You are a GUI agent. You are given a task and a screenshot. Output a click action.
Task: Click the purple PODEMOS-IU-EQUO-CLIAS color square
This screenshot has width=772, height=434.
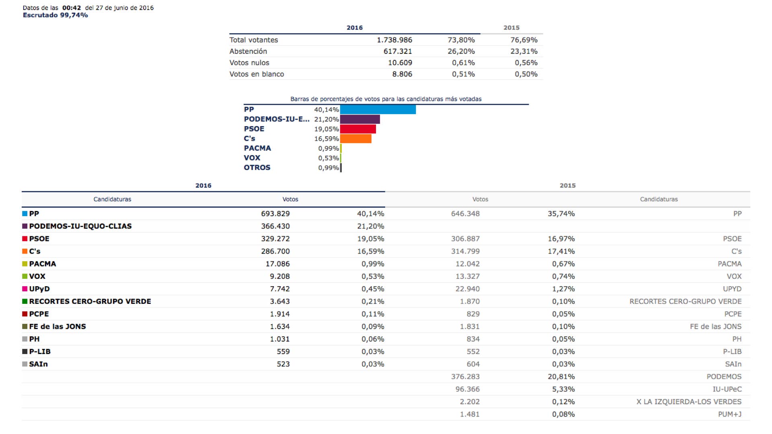point(25,226)
